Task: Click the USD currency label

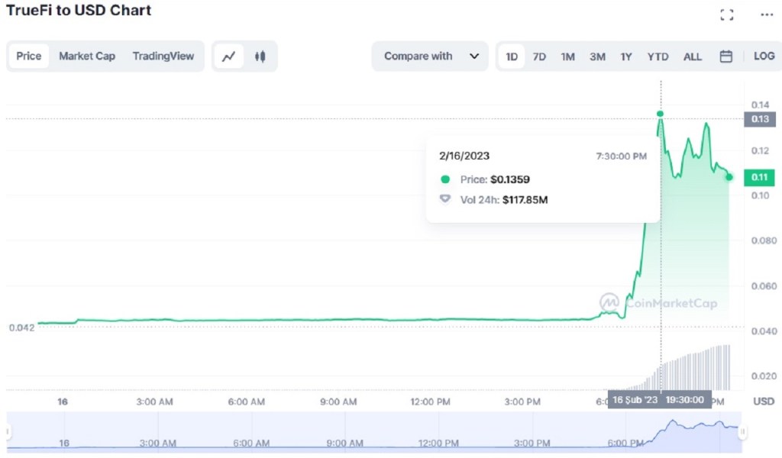Action: (764, 402)
